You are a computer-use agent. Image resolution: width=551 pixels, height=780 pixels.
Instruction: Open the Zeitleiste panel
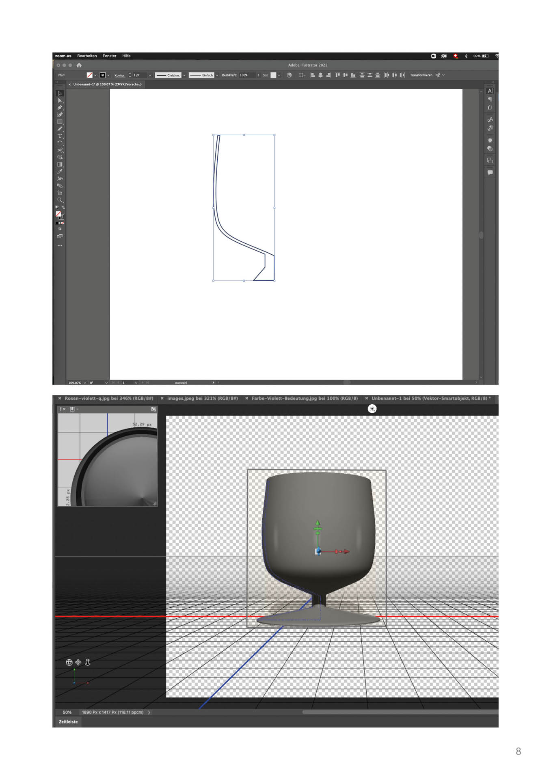pos(68,721)
